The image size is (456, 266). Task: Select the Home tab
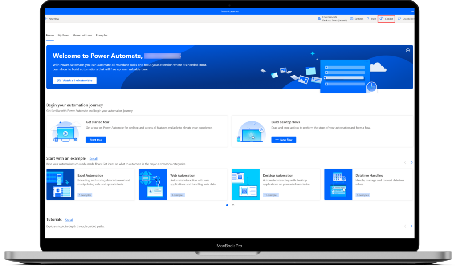point(50,35)
